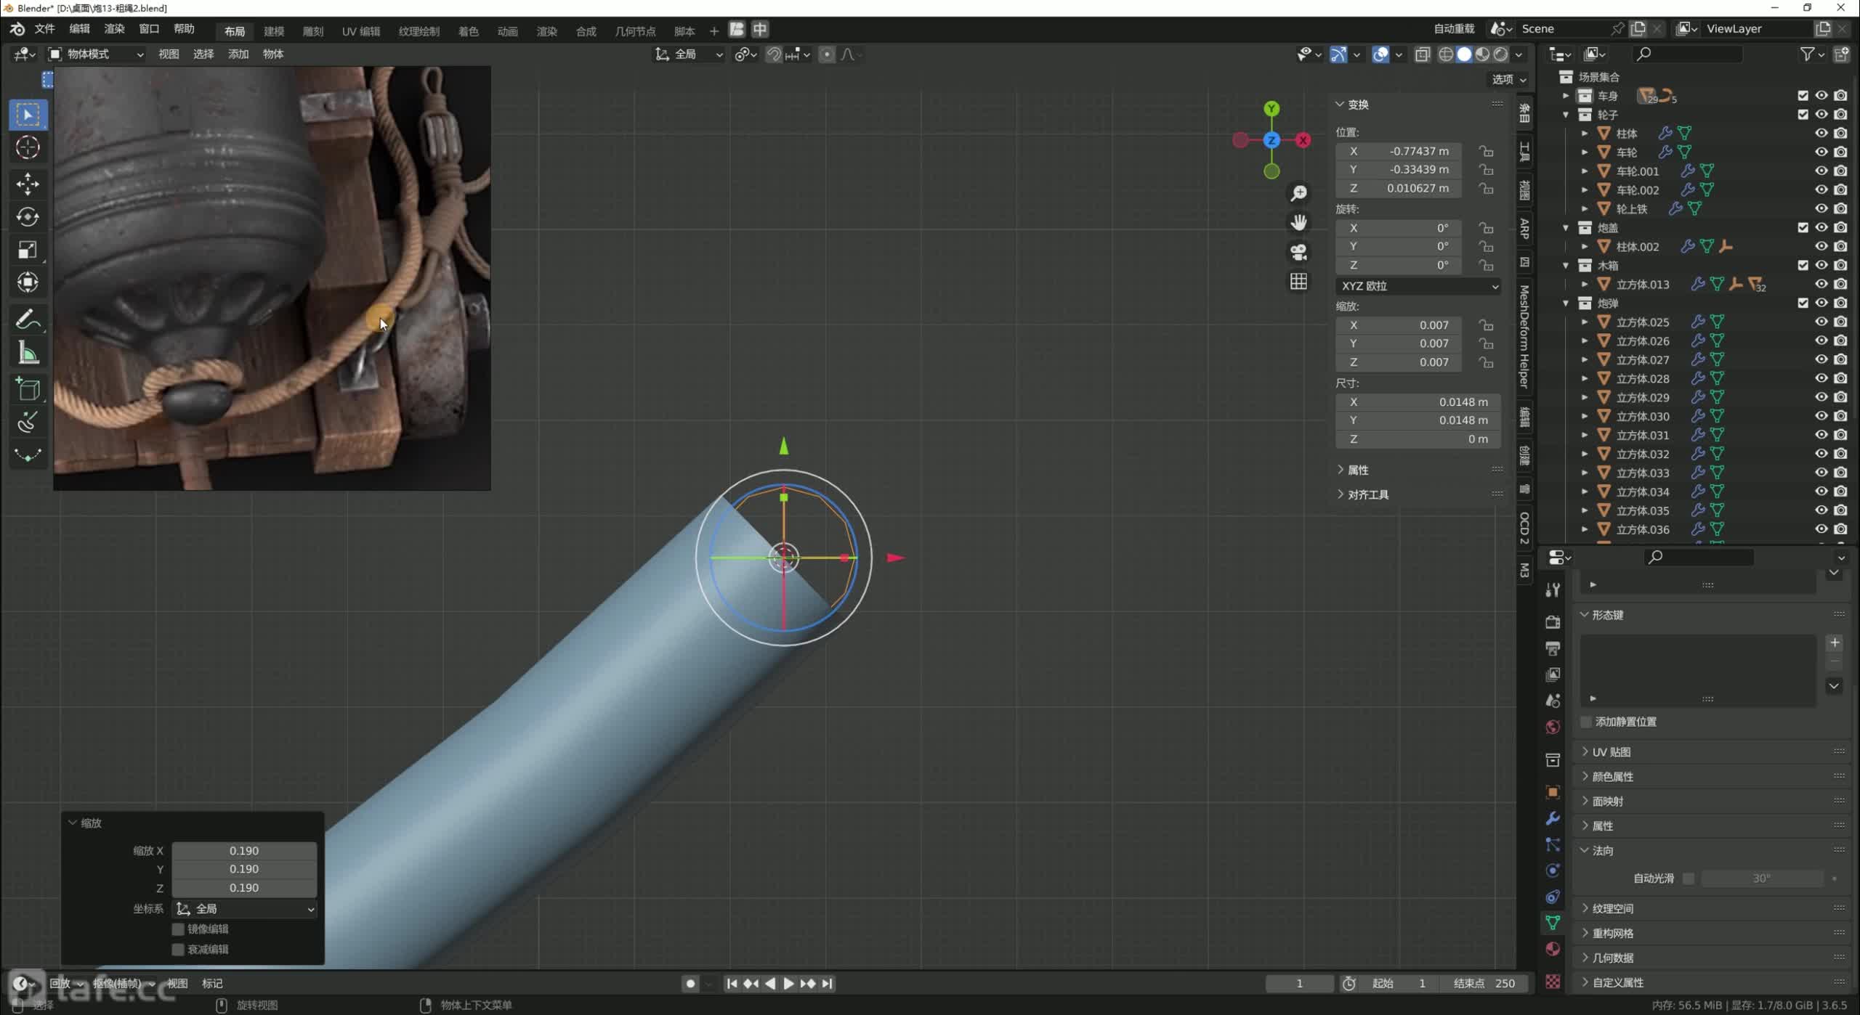Viewport: 1860px width, 1015px height.
Task: Click the 选项 button
Action: tap(1509, 79)
